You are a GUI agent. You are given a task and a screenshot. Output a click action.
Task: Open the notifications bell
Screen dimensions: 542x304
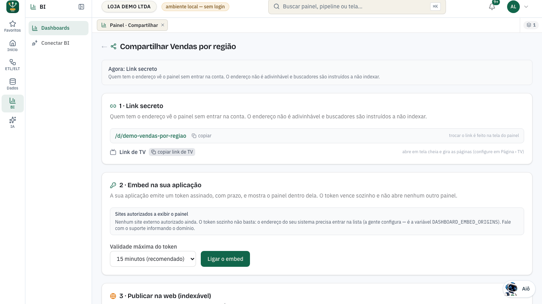tap(492, 7)
